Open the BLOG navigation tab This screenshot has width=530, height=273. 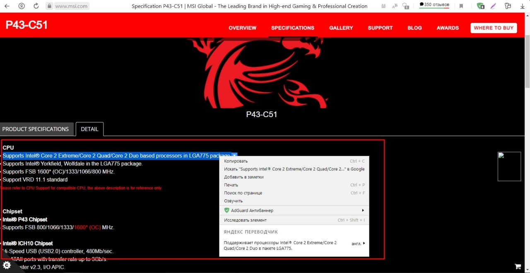click(x=414, y=28)
